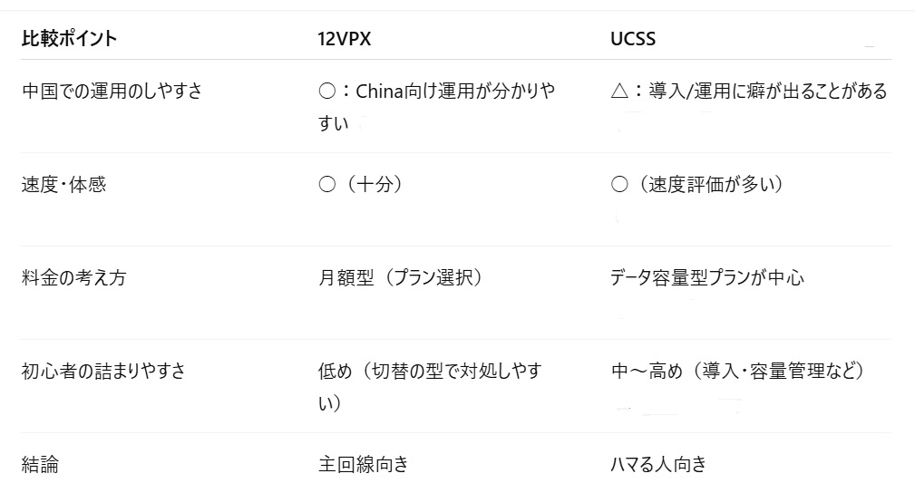Click the データ容量型プランが中心 cell

click(x=707, y=277)
